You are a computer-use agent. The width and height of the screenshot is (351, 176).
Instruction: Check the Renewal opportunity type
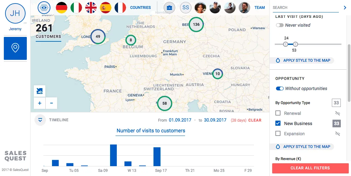coord(278,113)
